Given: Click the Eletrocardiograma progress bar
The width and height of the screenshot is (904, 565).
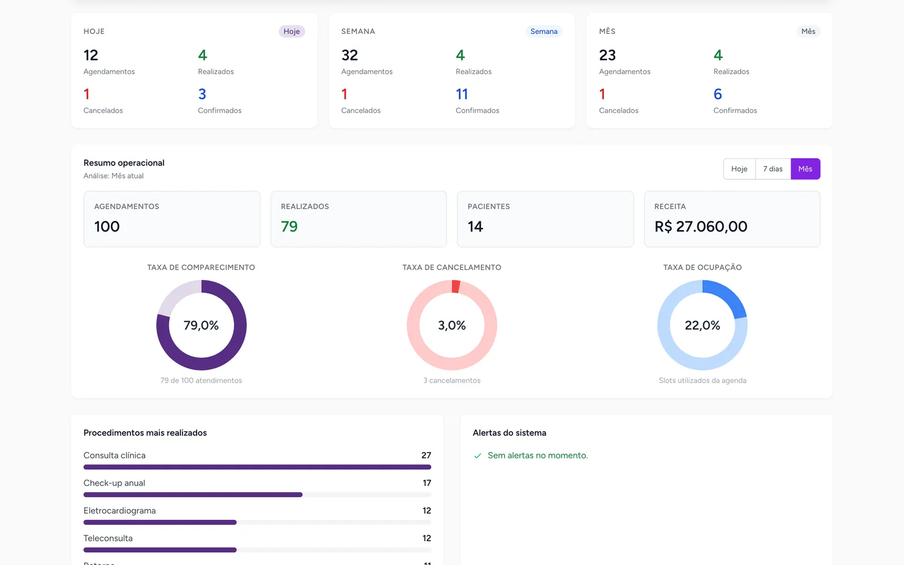Looking at the screenshot, I should [x=257, y=523].
